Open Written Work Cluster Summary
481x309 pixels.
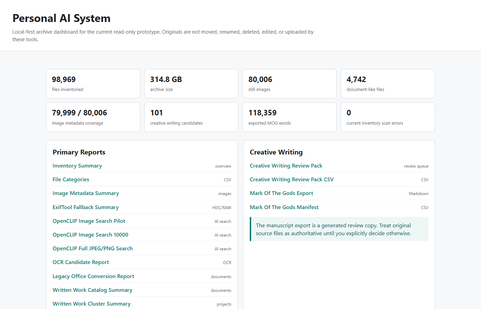point(91,304)
